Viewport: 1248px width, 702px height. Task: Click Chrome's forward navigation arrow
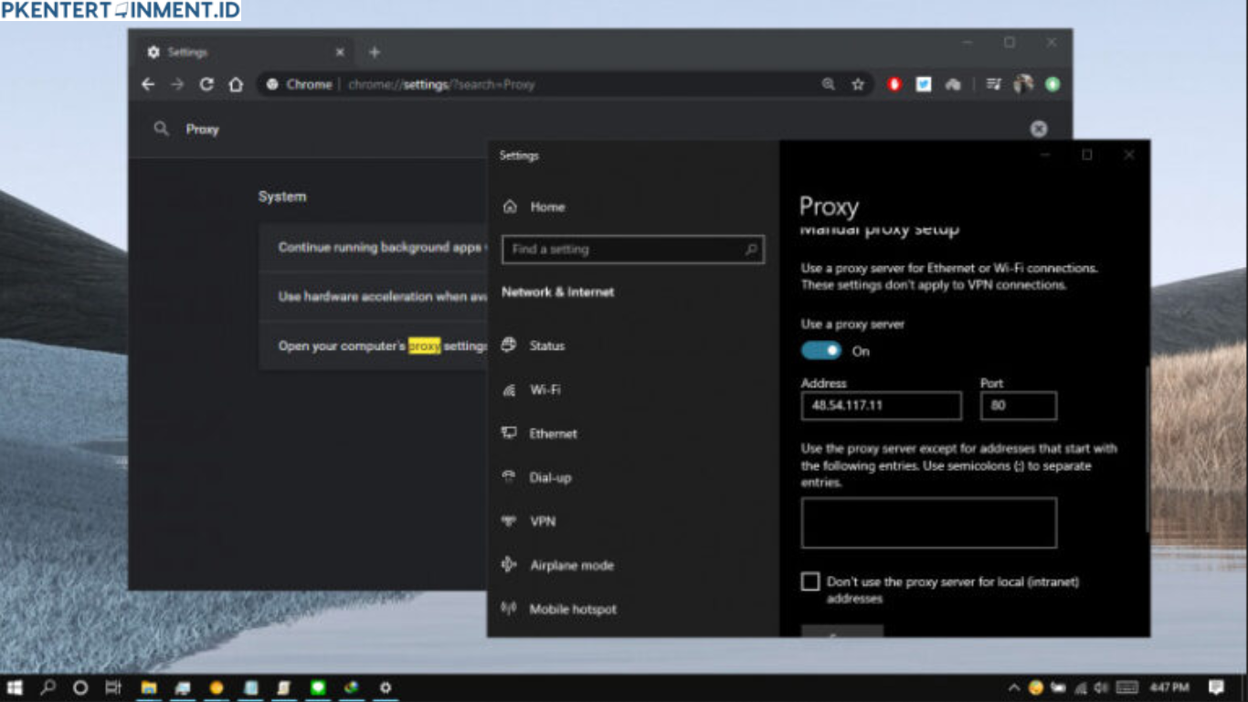click(x=177, y=84)
